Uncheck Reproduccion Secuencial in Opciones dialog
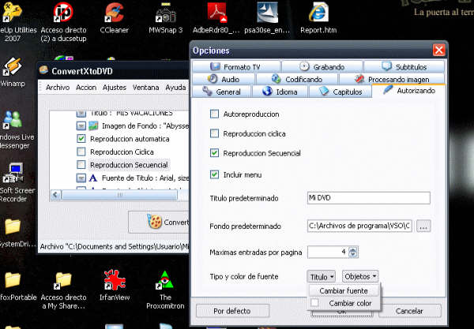This screenshot has width=474, height=329. click(214, 153)
